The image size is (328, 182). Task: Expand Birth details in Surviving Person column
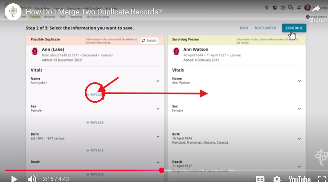point(299,139)
